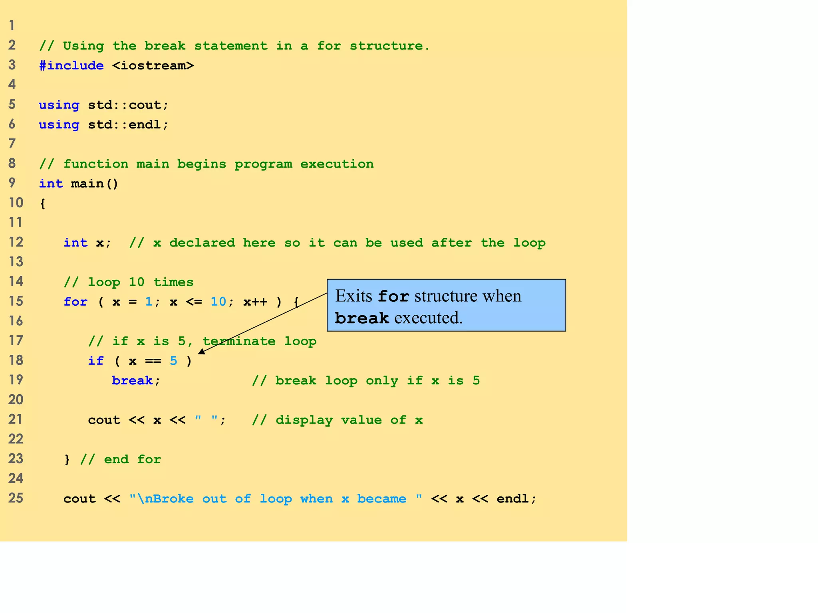
Task: Click the comment 'break loop only if x is 5'
Action: pos(366,380)
